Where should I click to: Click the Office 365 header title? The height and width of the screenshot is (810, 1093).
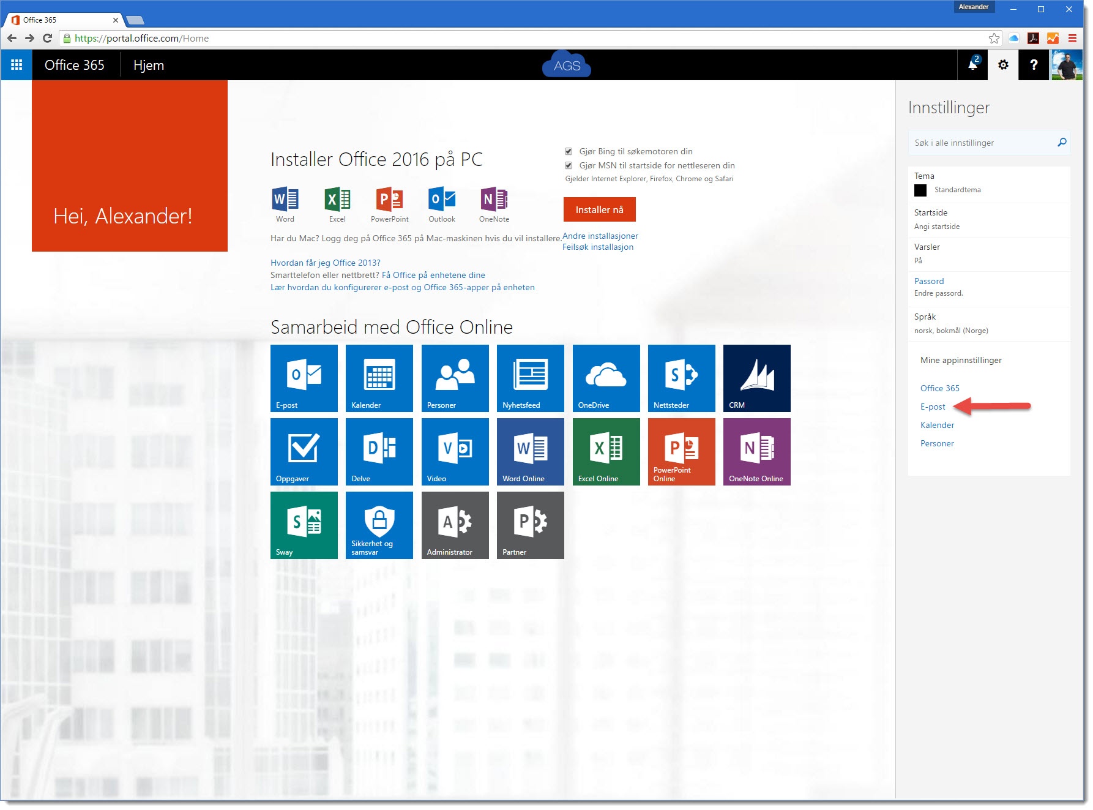75,65
